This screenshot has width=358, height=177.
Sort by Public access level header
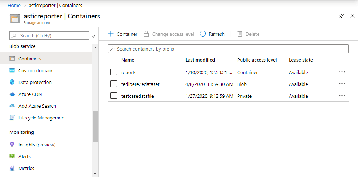[257, 60]
